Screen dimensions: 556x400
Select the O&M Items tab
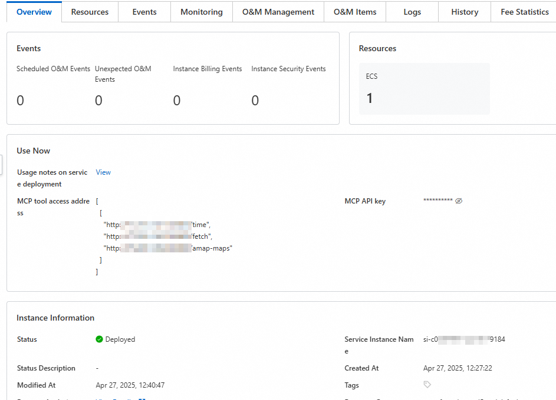coord(355,12)
